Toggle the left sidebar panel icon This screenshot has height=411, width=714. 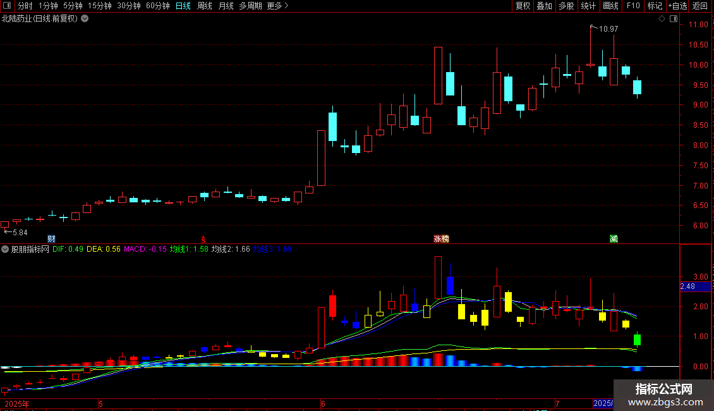click(7, 6)
